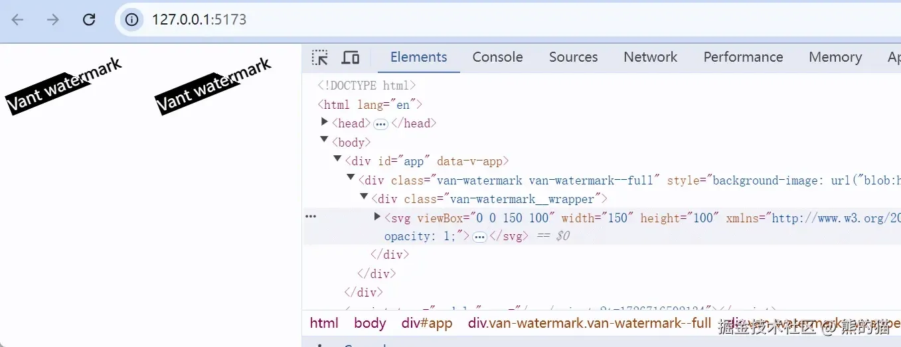Open the three-dot actions beside svg row
Screen dimensions: 901x347
pyautogui.click(x=310, y=216)
